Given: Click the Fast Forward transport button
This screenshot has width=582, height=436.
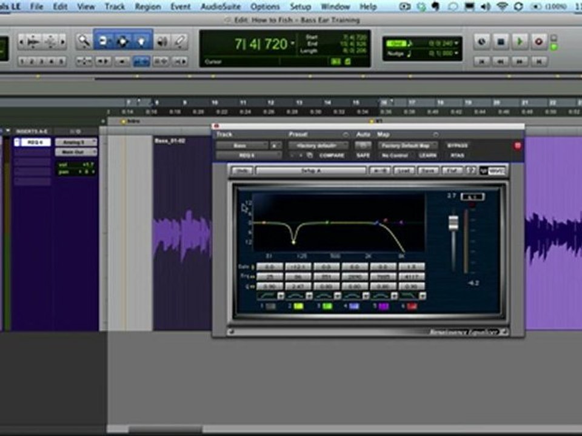Looking at the screenshot, I should pyautogui.click(x=520, y=61).
